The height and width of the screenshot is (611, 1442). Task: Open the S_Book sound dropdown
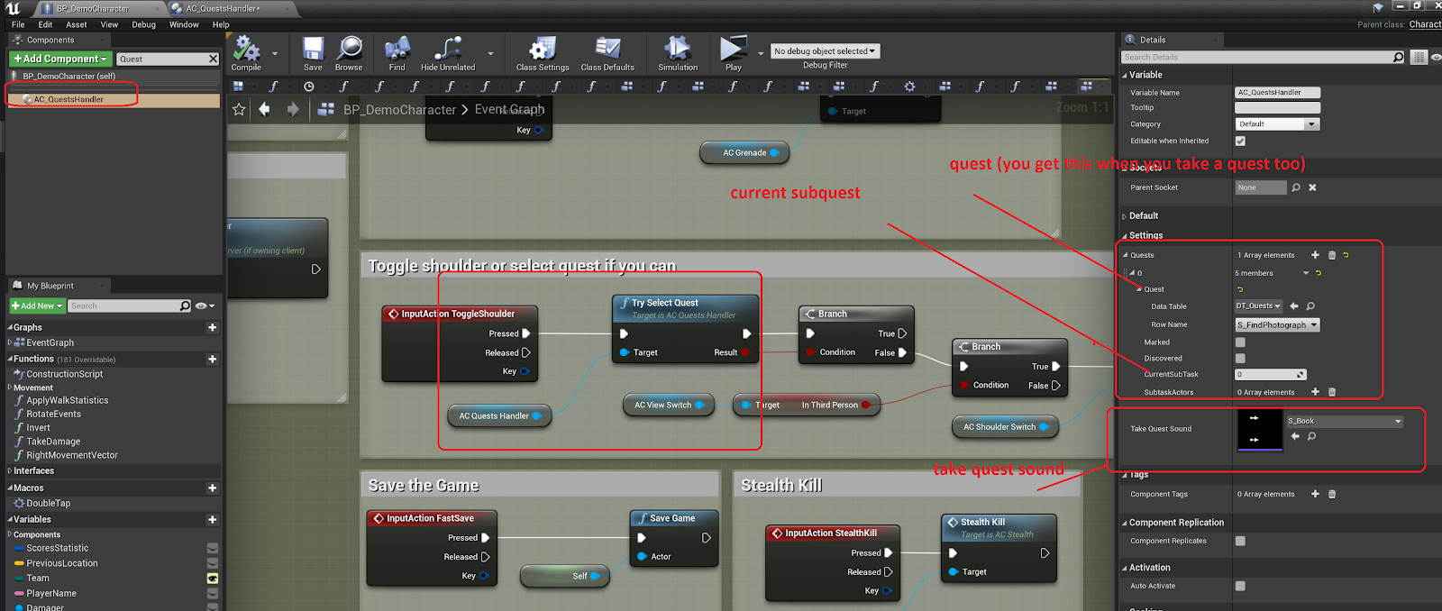(x=1345, y=421)
